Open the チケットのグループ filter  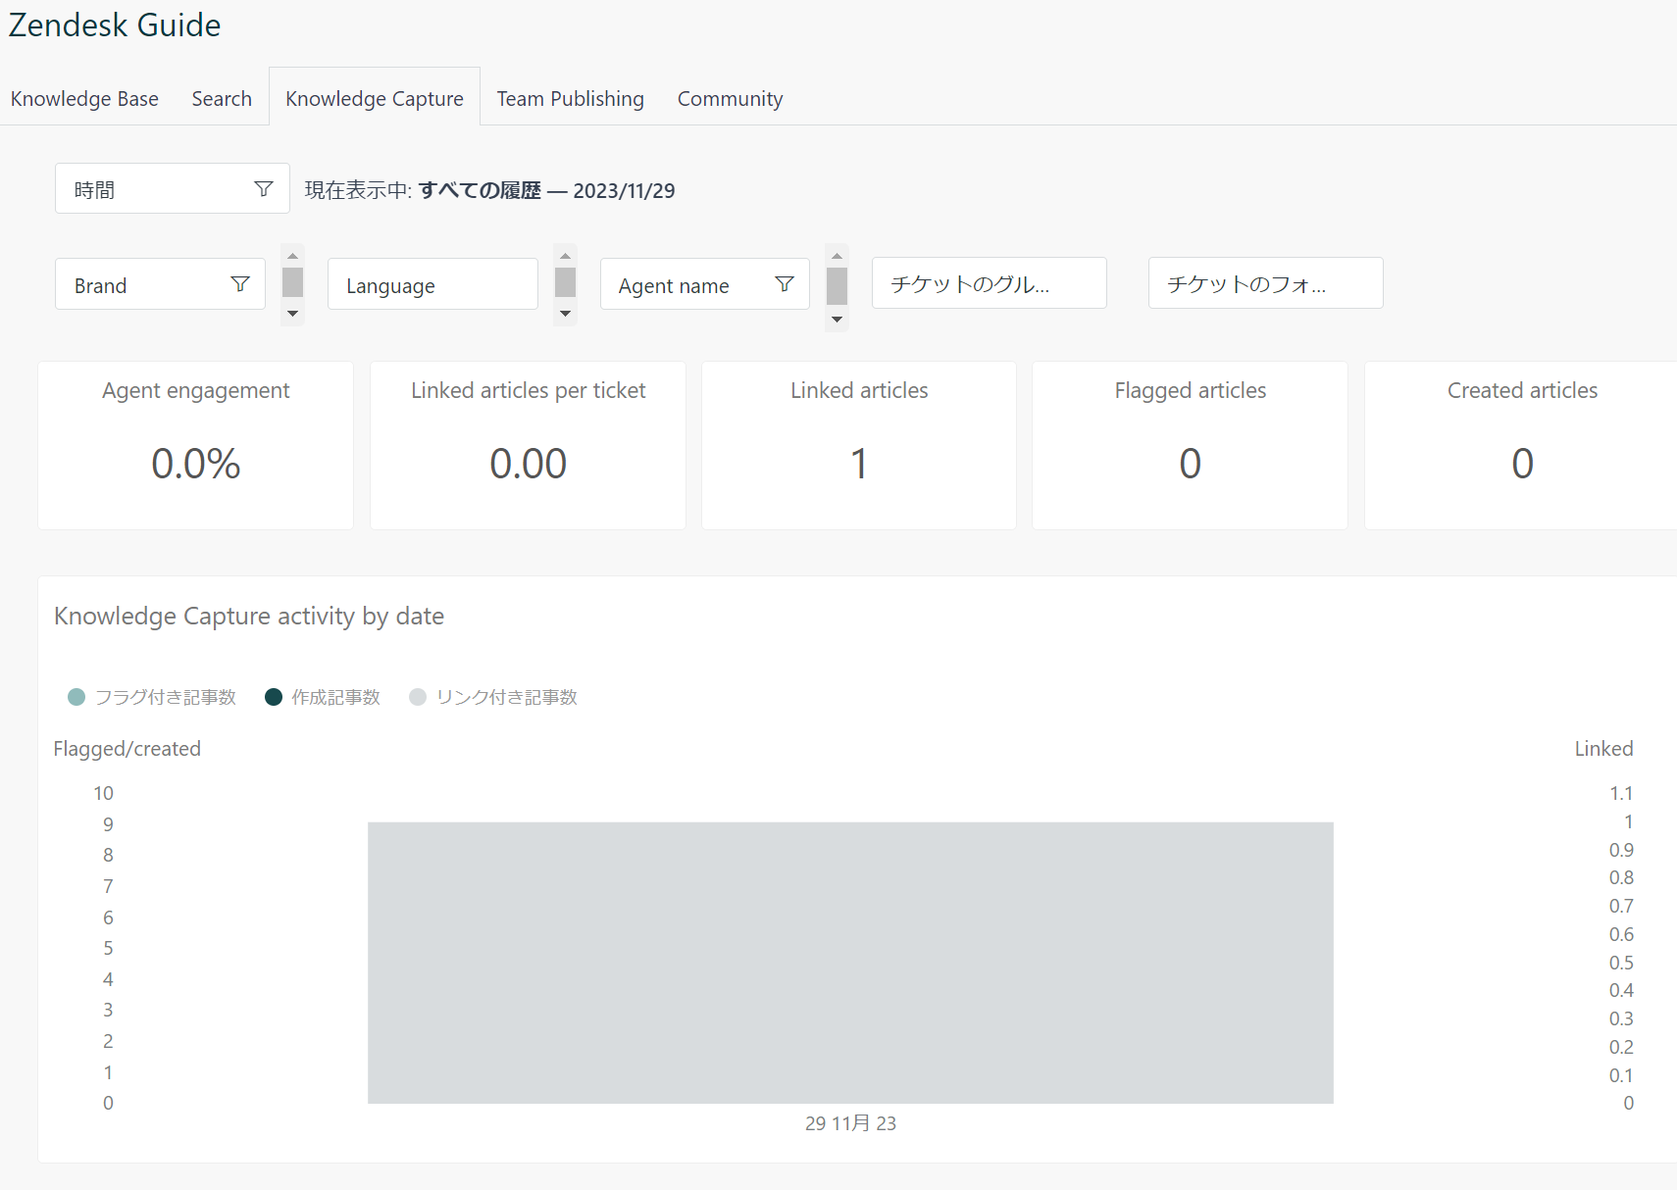click(x=989, y=282)
